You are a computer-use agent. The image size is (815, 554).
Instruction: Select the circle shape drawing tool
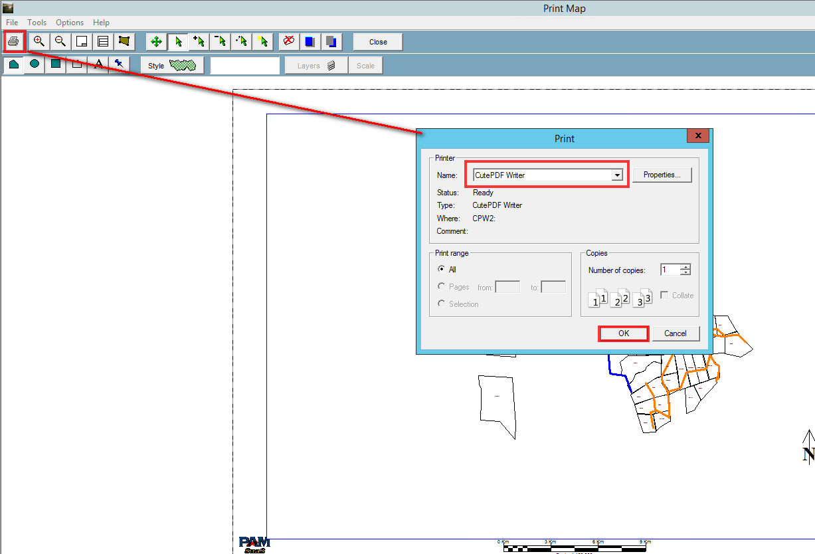[x=35, y=64]
